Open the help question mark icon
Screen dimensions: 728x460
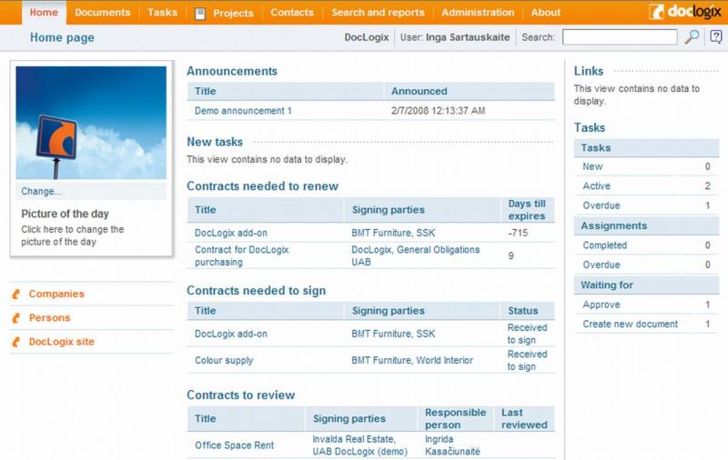click(715, 36)
